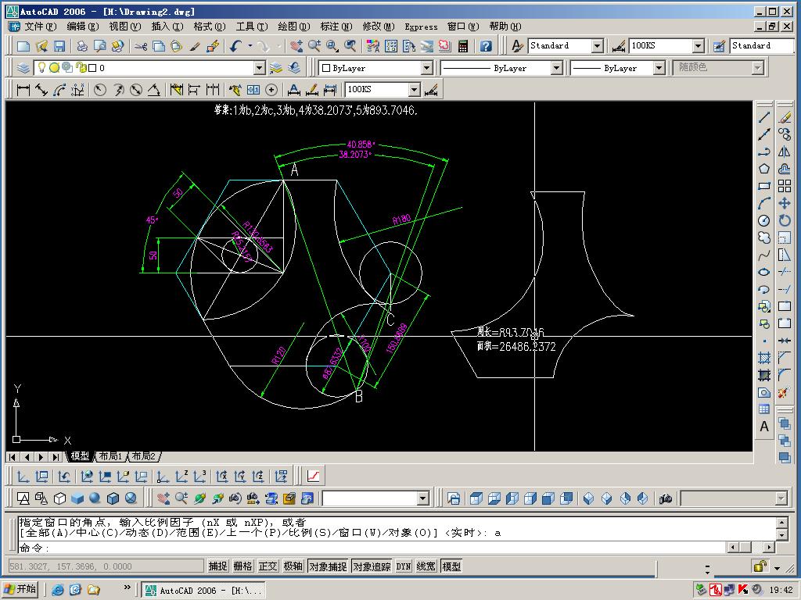Switch to the 布局2 layout tab
The width and height of the screenshot is (801, 600).
pos(143,456)
